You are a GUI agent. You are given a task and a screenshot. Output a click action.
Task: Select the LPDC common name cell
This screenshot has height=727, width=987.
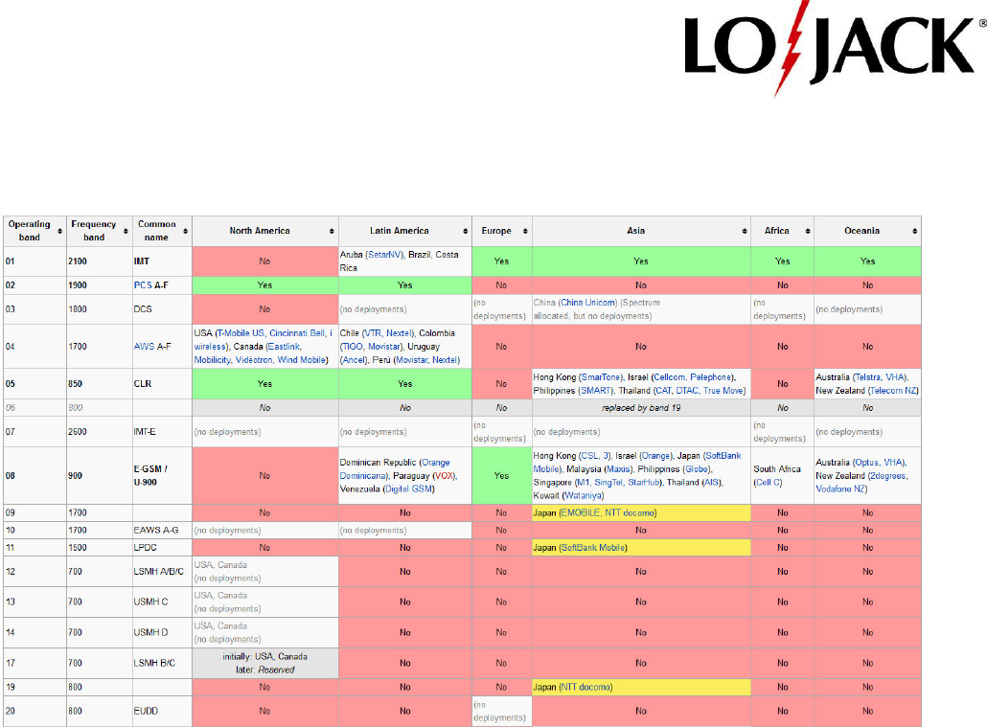162,548
